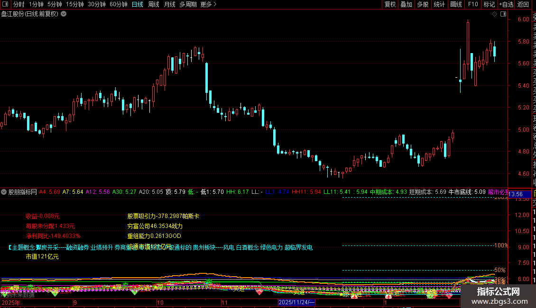Click the 5.00 price axis label
The image size is (536, 308).
[x=523, y=129]
